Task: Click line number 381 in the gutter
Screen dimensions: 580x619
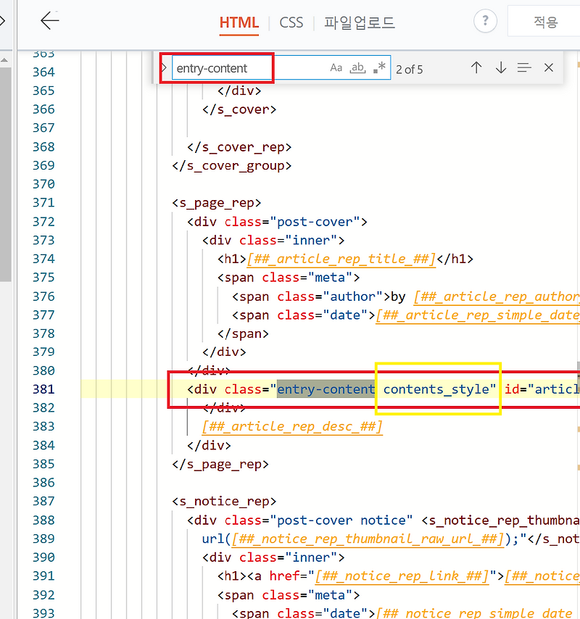Action: click(43, 389)
